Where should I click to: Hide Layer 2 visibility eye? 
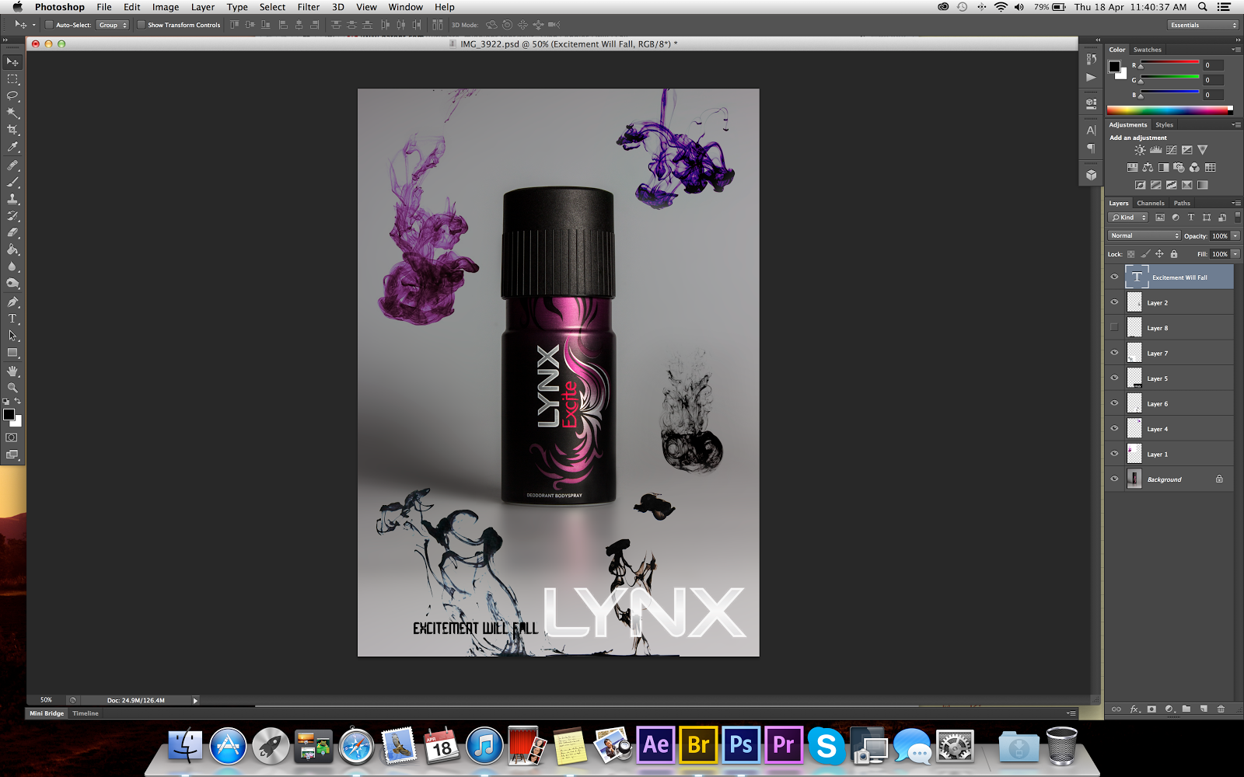click(x=1114, y=302)
